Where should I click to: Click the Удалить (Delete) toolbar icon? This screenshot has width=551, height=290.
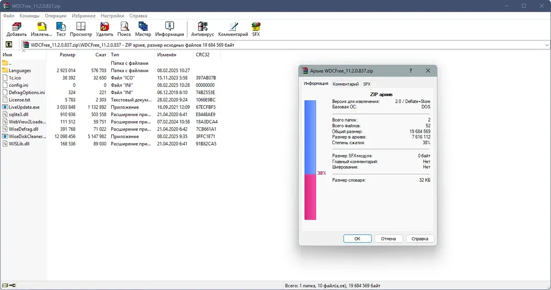(x=105, y=29)
